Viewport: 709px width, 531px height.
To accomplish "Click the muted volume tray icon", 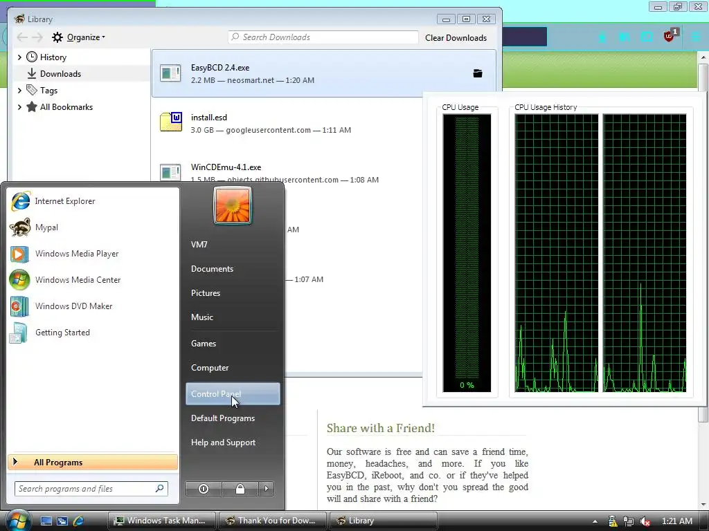I will (x=645, y=521).
